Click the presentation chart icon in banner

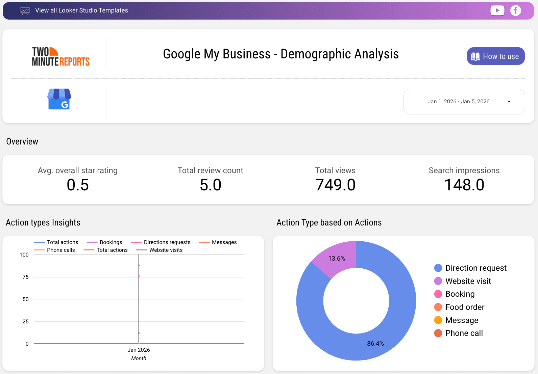coord(25,11)
